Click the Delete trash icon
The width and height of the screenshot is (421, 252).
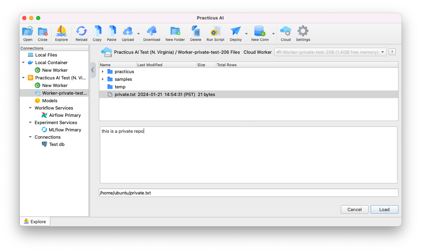(x=196, y=32)
